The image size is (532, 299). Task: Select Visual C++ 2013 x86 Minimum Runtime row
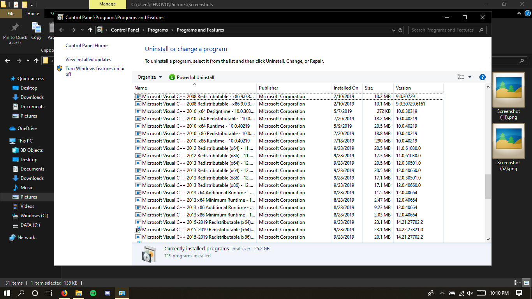tap(289, 215)
